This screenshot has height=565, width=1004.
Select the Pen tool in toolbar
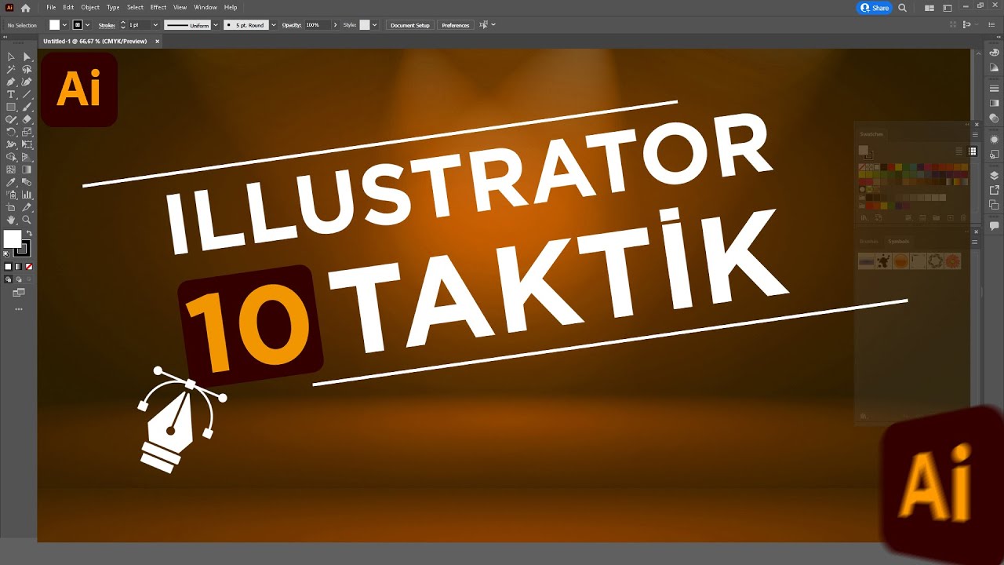click(x=11, y=82)
